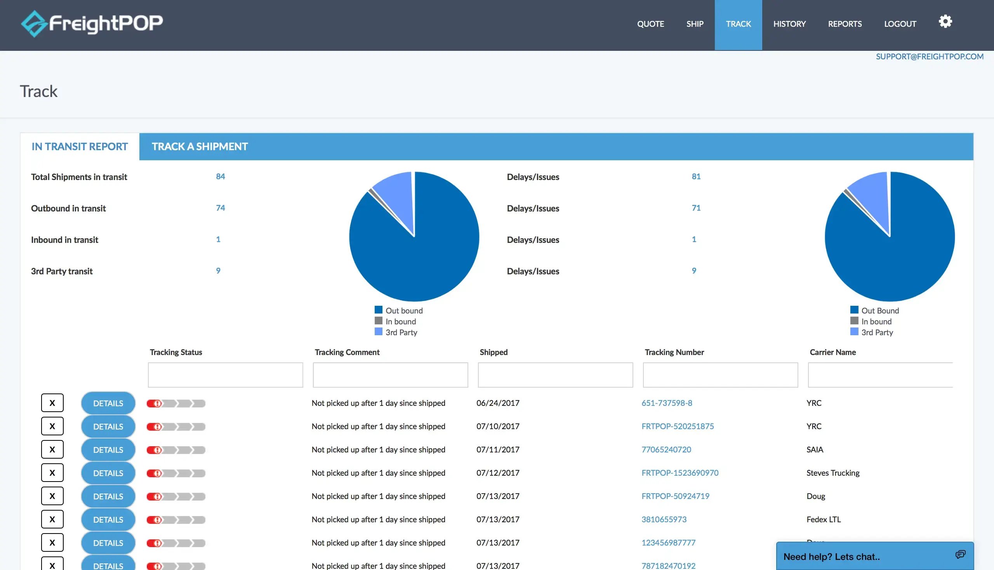
Task: Dismiss the 123456987777 row with X
Action: [52, 542]
